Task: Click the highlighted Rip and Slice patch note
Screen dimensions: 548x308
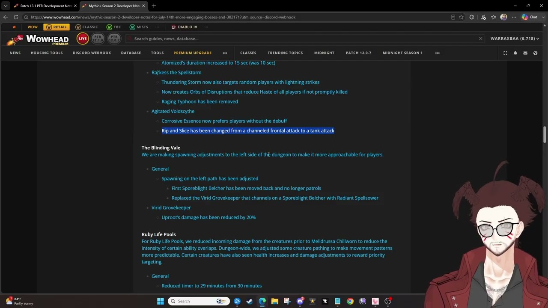Action: point(248,130)
